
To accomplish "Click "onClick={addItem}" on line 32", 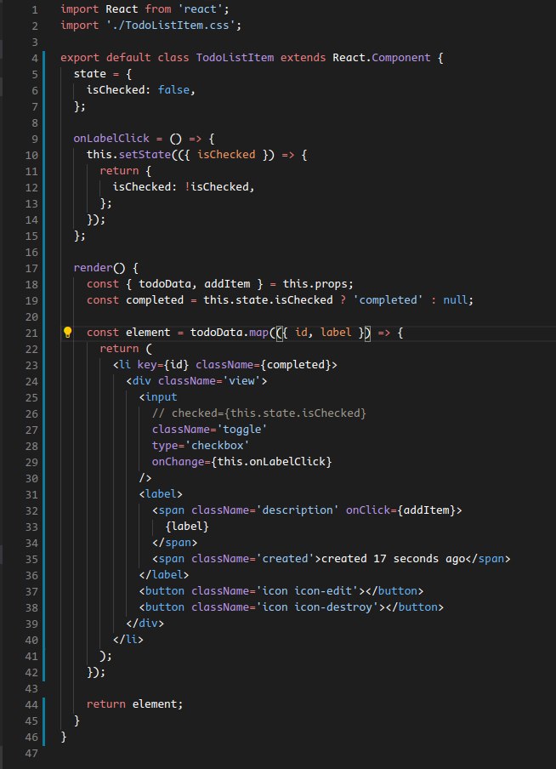I will pyautogui.click(x=401, y=511).
